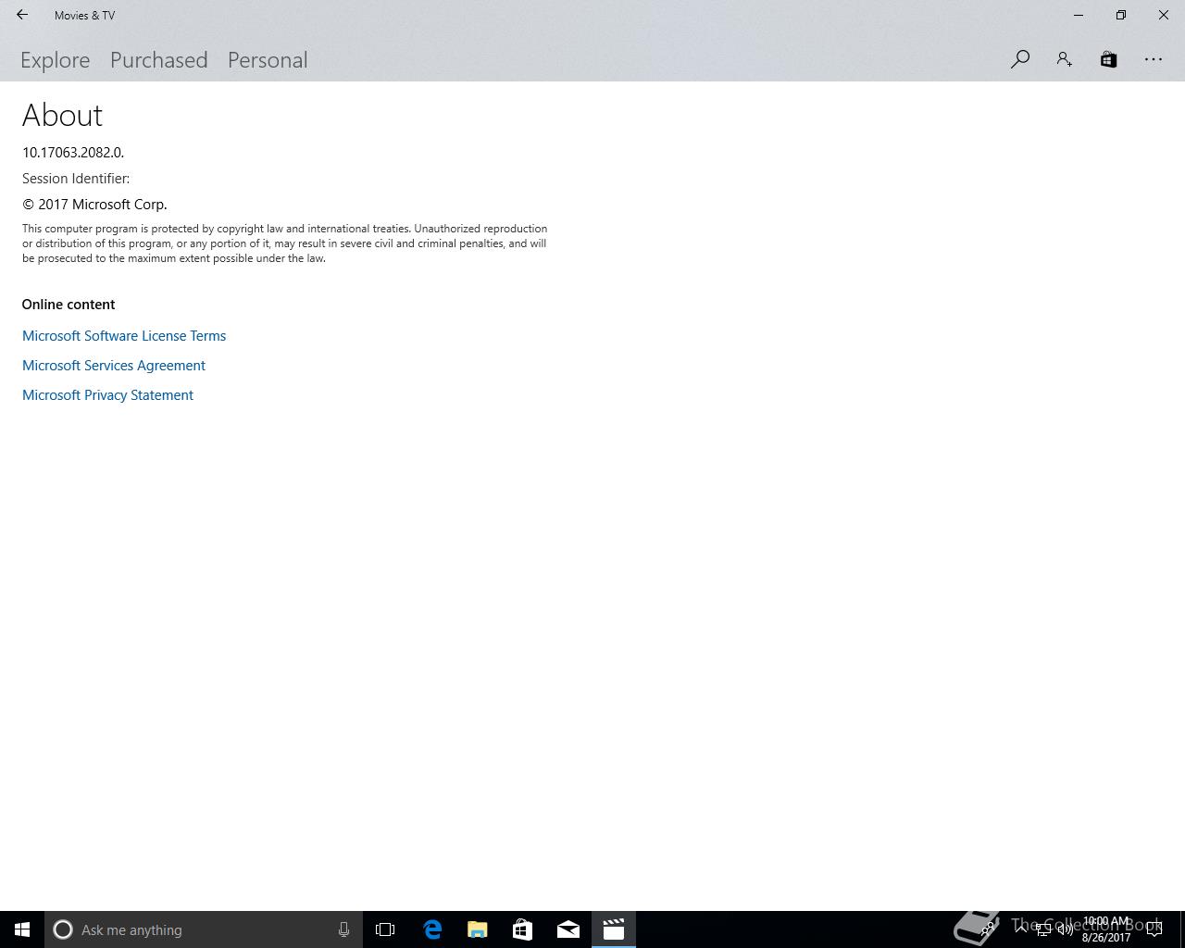Open Task View from the taskbar

point(385,929)
